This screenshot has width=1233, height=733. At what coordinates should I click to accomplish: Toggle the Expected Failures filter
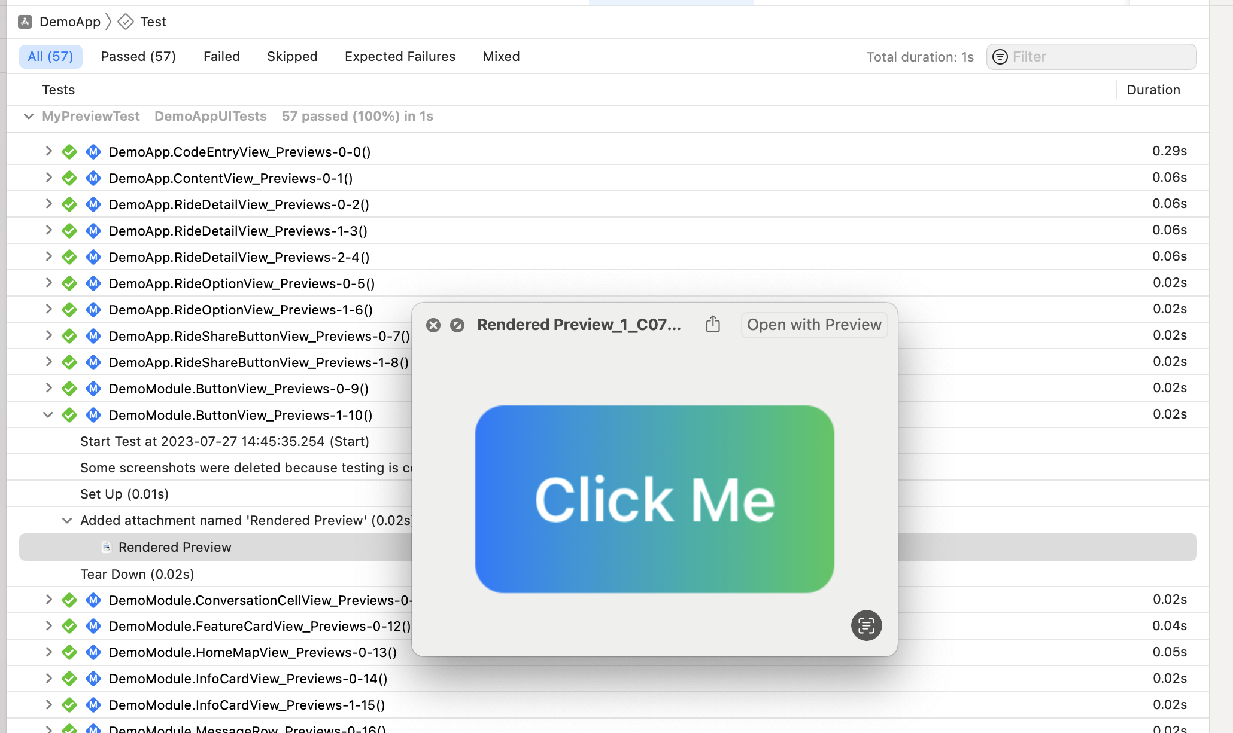point(400,56)
